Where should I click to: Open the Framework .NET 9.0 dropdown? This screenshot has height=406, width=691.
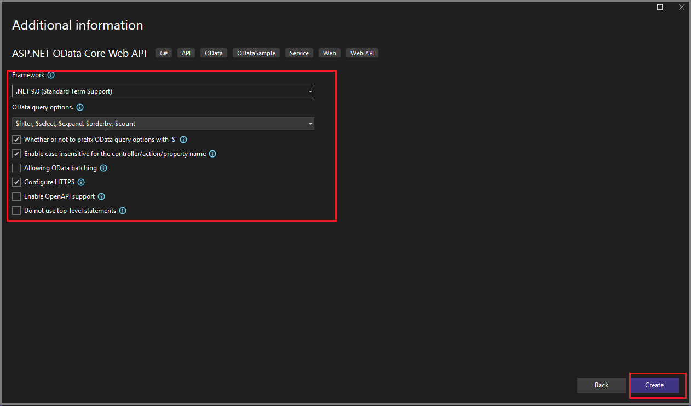tap(163, 91)
